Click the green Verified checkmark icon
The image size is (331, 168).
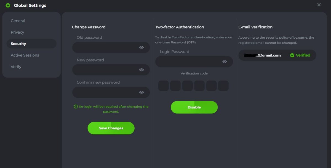(x=292, y=55)
